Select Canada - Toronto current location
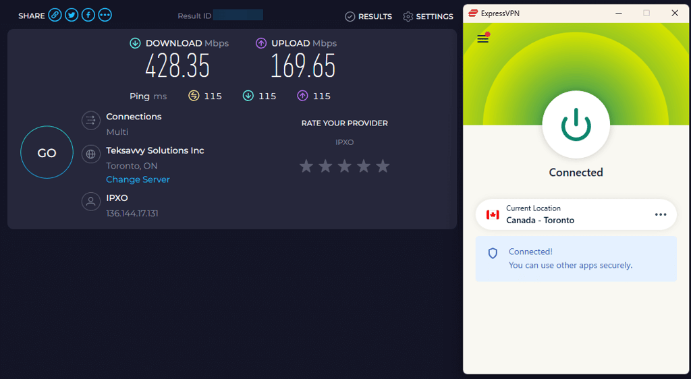This screenshot has height=379, width=691. (x=576, y=214)
